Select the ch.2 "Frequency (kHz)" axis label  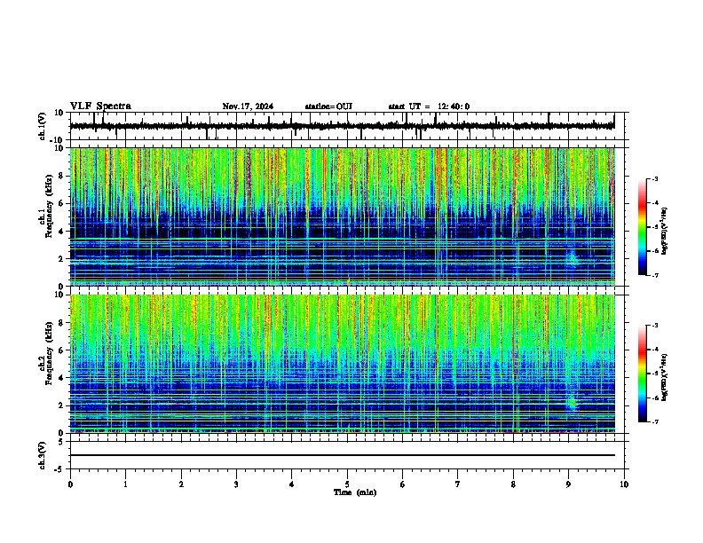click(x=50, y=352)
